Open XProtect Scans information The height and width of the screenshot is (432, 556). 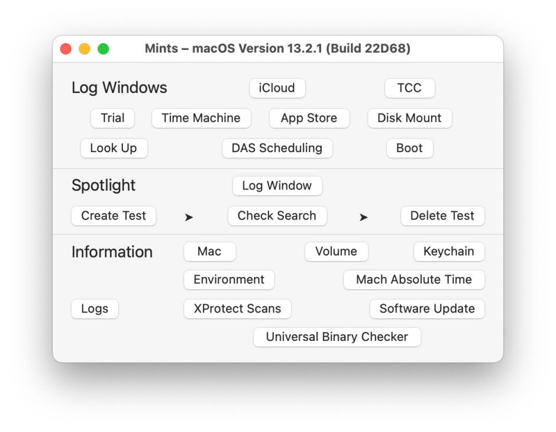[x=237, y=308]
